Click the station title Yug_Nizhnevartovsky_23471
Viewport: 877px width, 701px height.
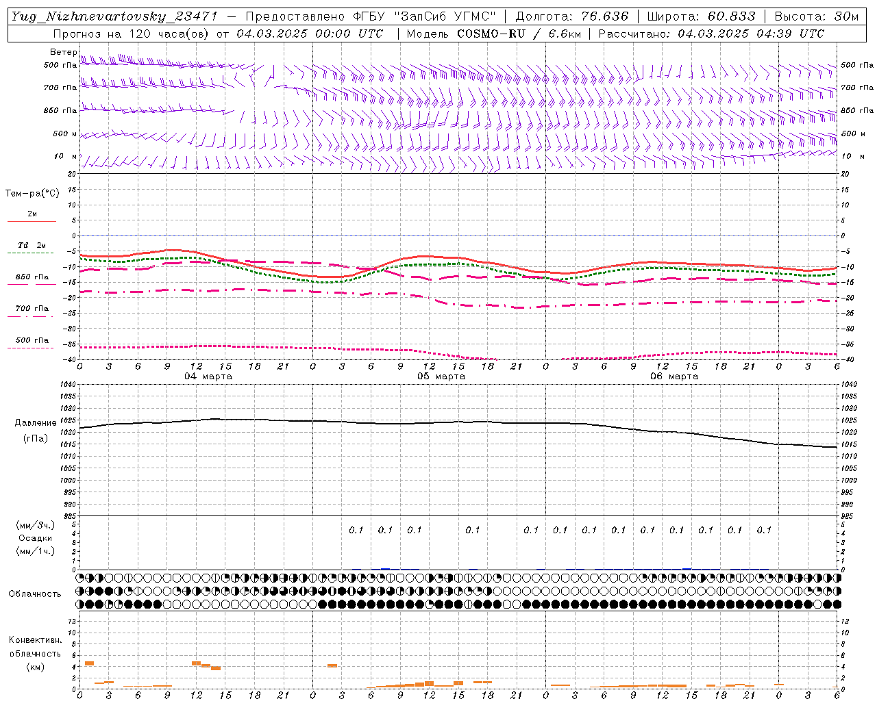[114, 16]
